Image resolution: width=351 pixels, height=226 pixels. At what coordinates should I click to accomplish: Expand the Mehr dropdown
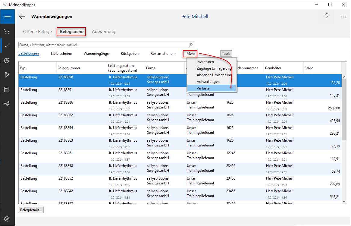(x=190, y=54)
